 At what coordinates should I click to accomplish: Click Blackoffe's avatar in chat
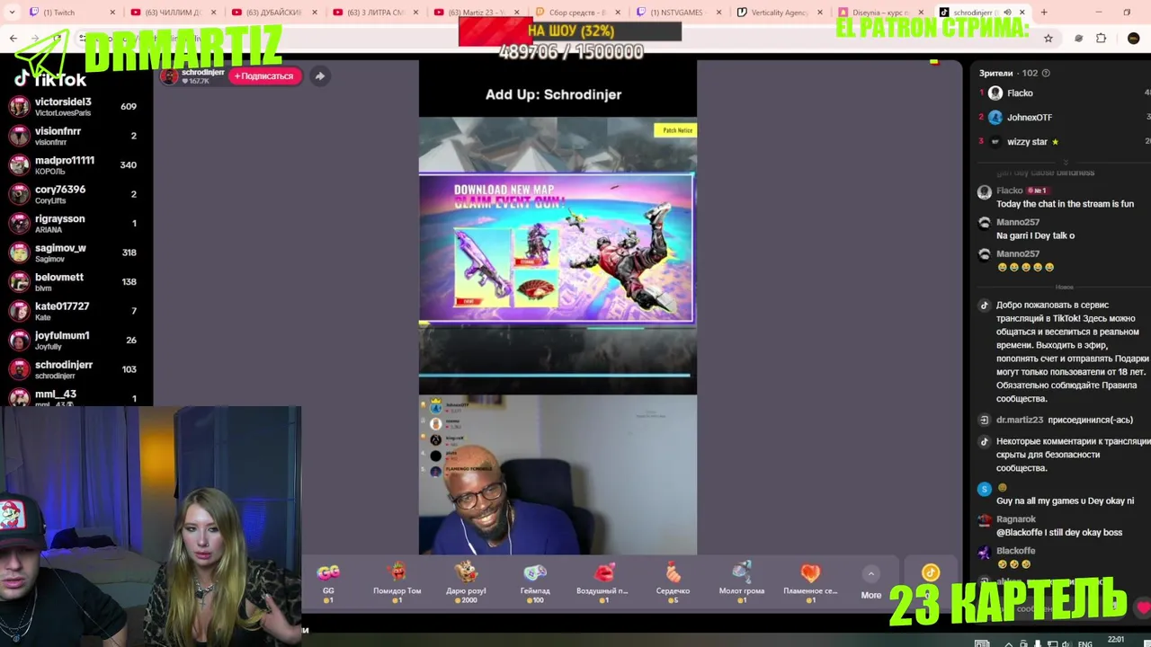pyautogui.click(x=985, y=552)
